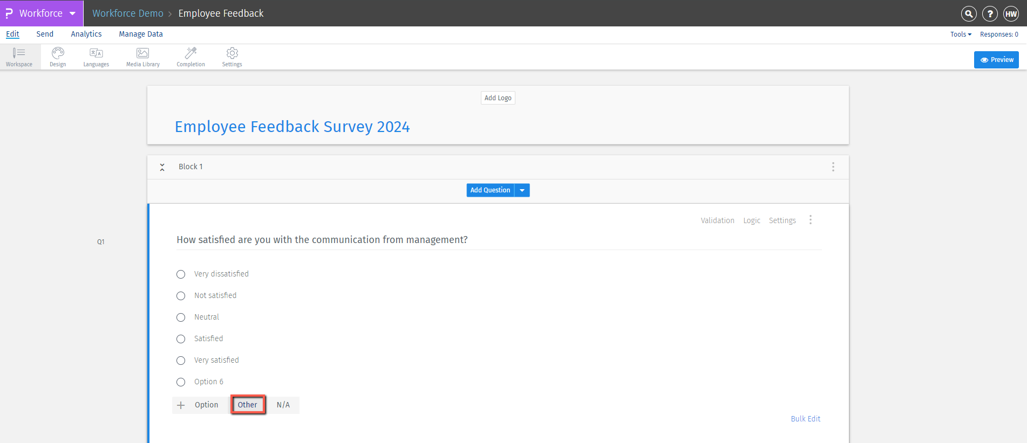
Task: Select the Very dissatisfied radio button
Action: tap(181, 274)
